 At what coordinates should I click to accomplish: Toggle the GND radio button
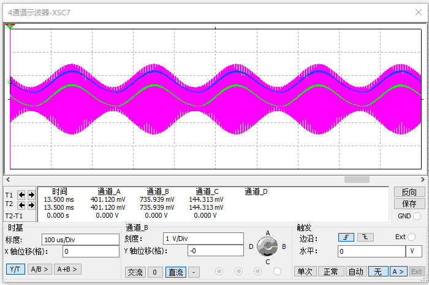tap(417, 216)
